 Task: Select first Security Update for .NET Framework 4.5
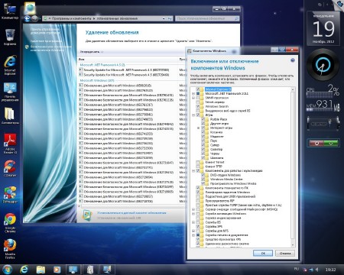(x=126, y=70)
